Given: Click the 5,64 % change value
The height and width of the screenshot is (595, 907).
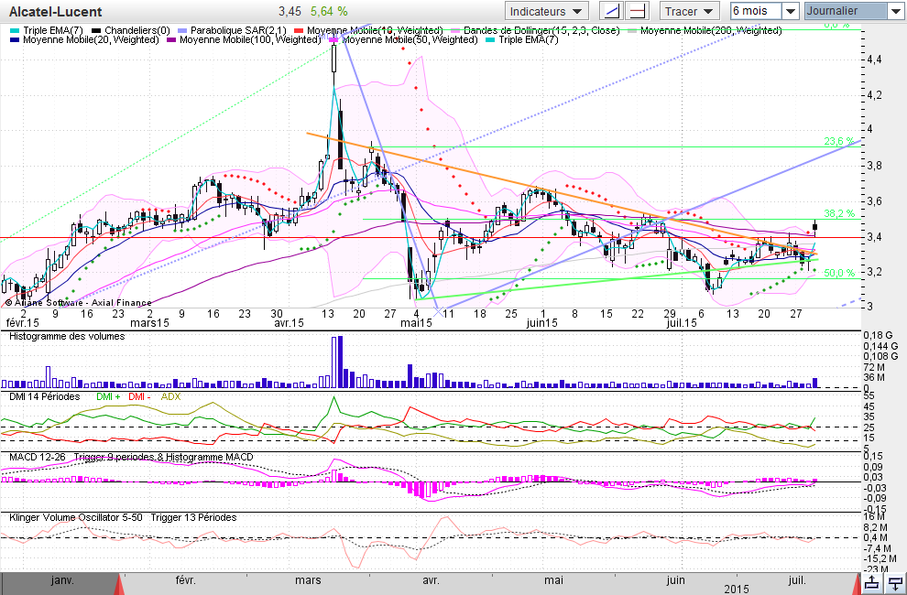Looking at the screenshot, I should tap(329, 12).
